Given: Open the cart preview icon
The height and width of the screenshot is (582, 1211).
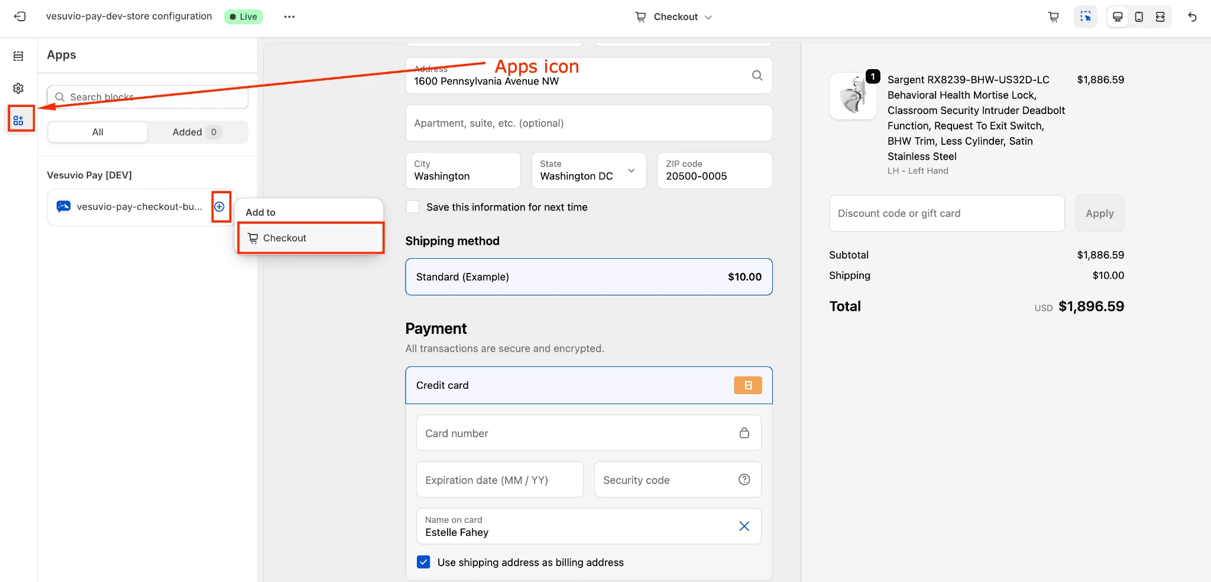Looking at the screenshot, I should (x=1053, y=17).
